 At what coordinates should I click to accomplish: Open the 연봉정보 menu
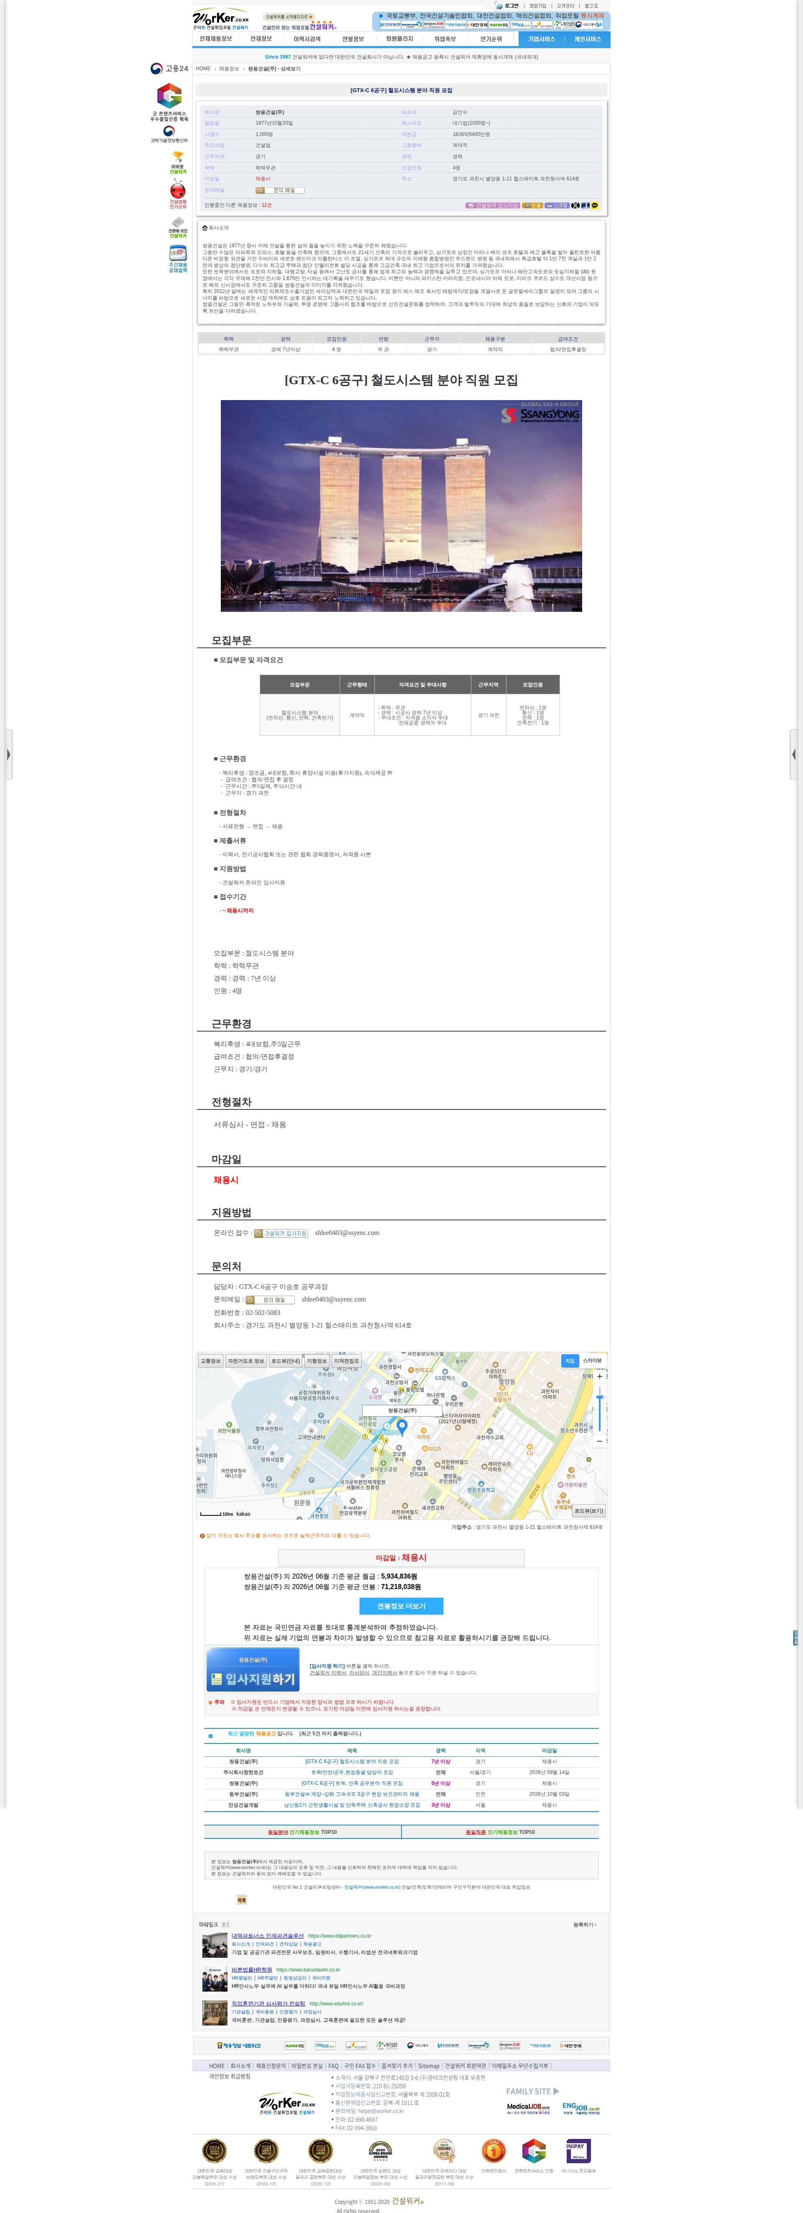point(353,39)
